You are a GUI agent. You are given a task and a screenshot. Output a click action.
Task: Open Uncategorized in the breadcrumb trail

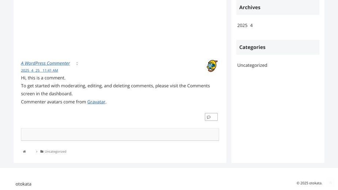coord(56,152)
